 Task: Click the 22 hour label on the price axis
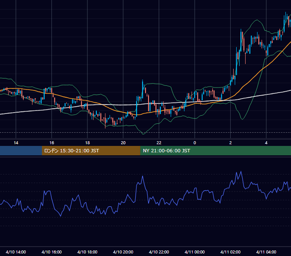(159, 143)
